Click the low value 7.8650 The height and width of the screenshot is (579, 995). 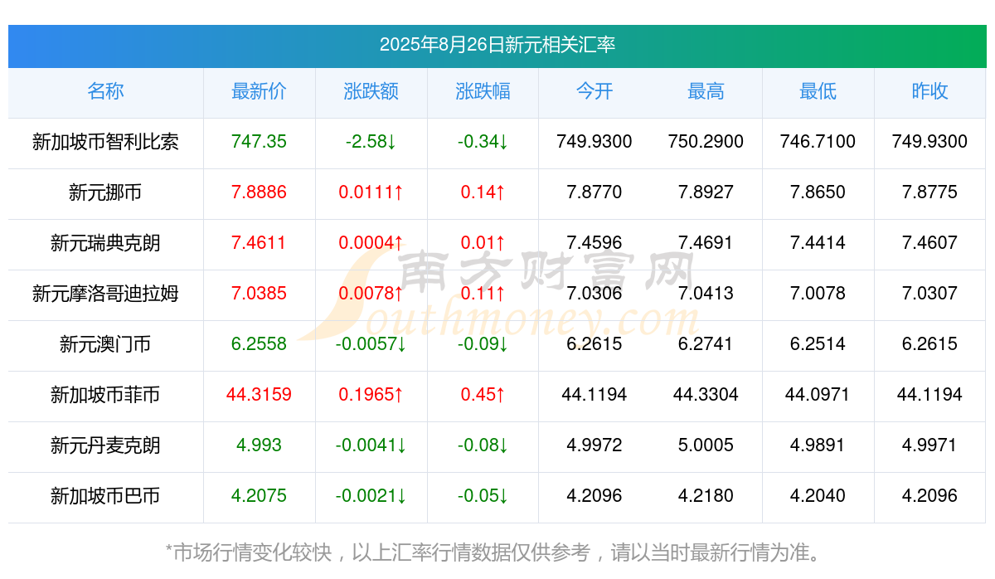click(818, 192)
